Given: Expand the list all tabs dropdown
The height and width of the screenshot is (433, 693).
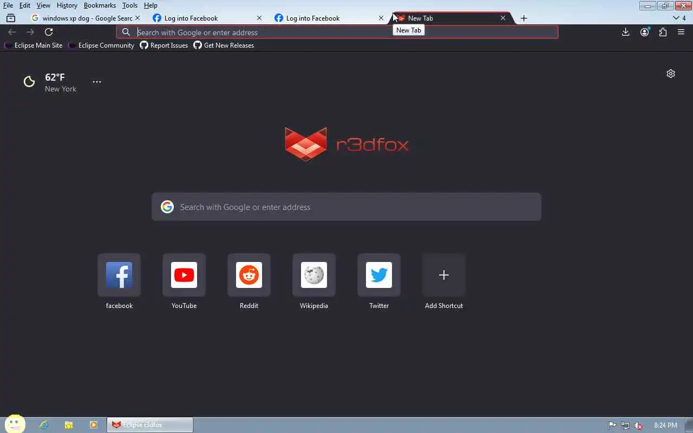Looking at the screenshot, I should coord(679,18).
